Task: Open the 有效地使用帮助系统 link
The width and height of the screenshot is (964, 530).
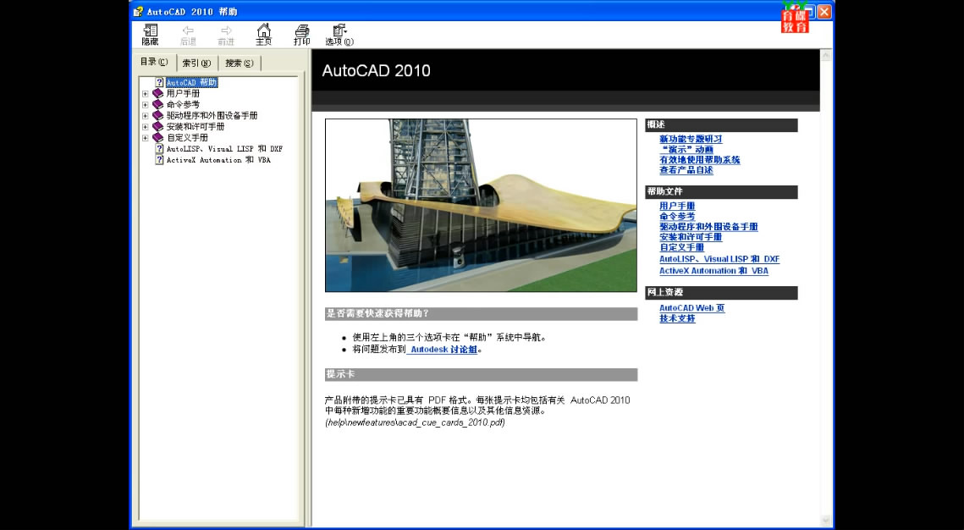Action: [x=700, y=160]
